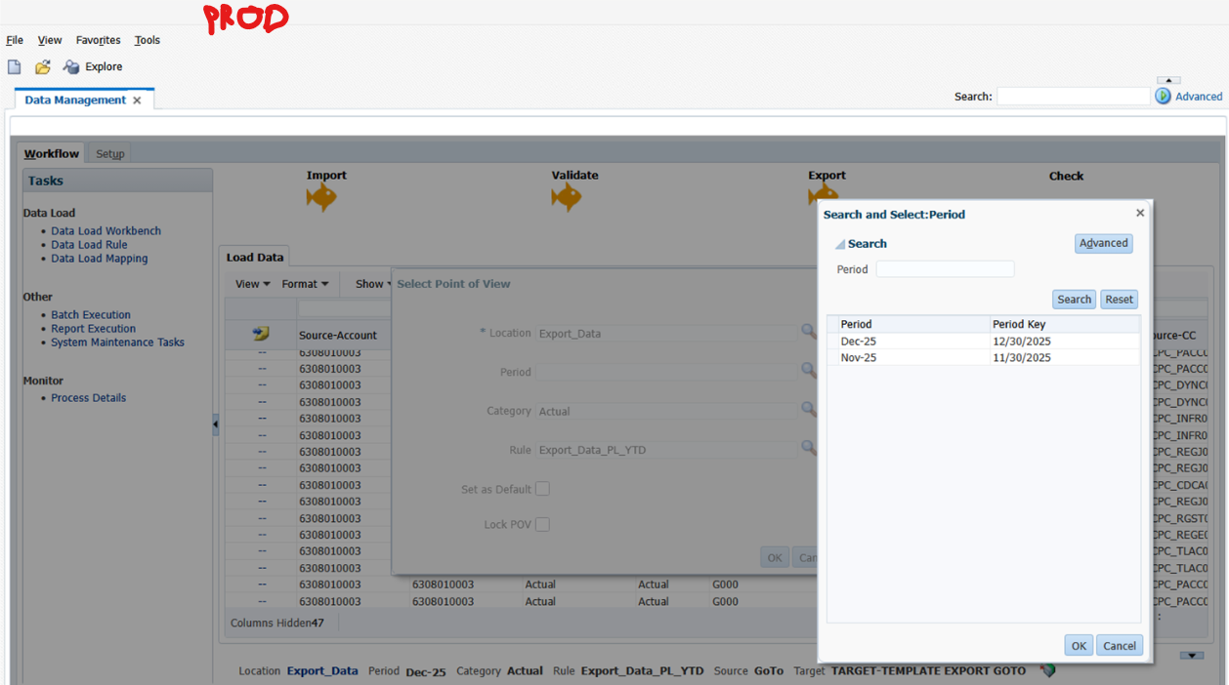Open the Show dropdown in Load Data
The image size is (1229, 685).
[373, 284]
